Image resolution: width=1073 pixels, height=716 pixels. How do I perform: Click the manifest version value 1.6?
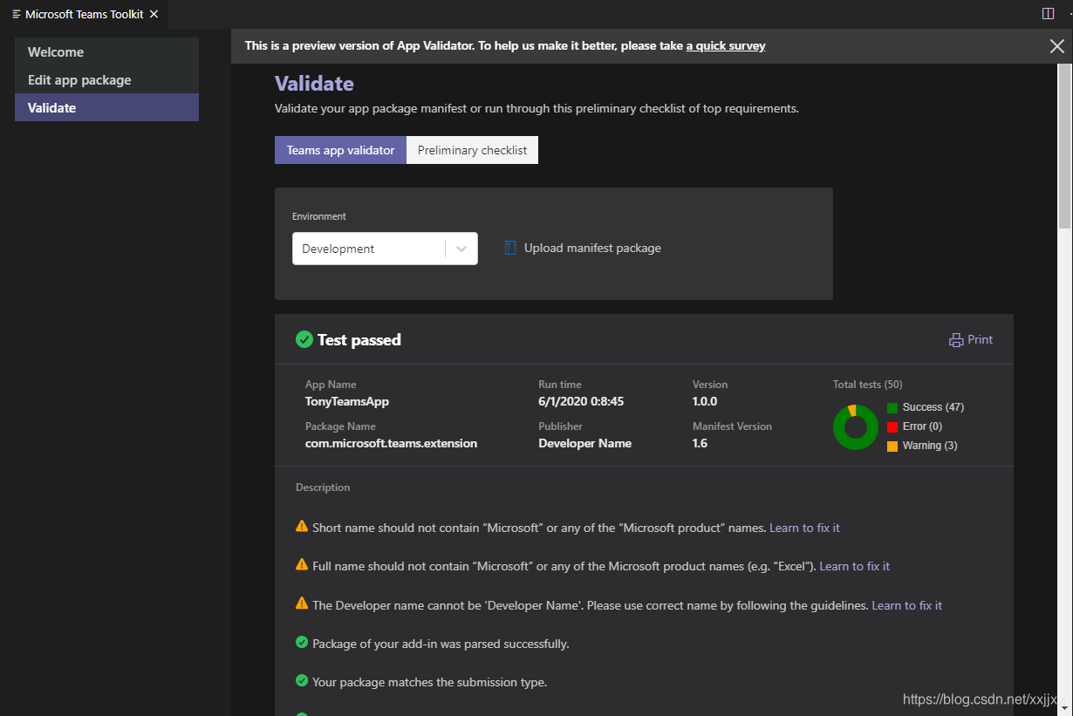[700, 443]
